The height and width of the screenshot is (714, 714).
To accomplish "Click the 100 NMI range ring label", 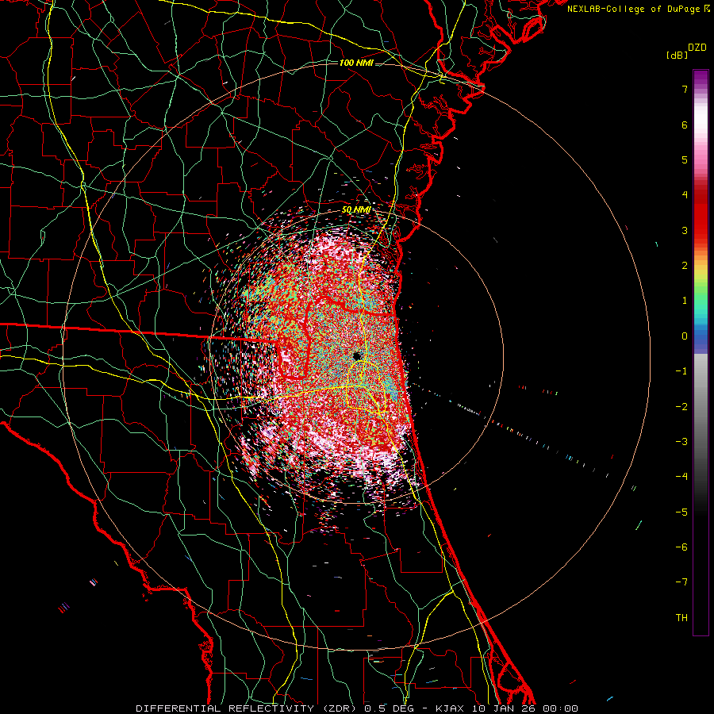I will click(x=355, y=63).
